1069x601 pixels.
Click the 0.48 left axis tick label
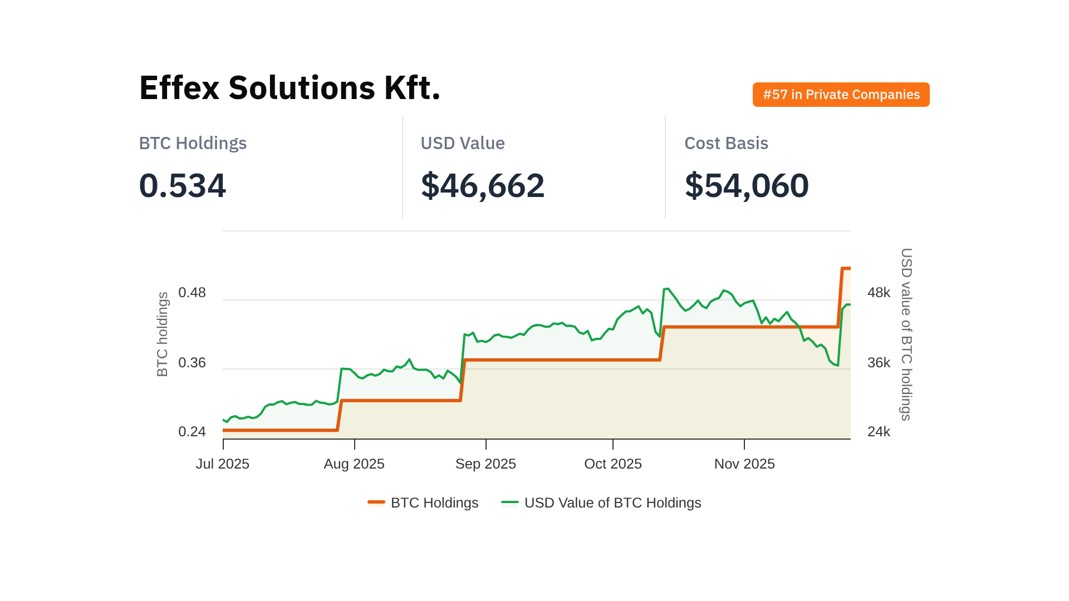192,293
